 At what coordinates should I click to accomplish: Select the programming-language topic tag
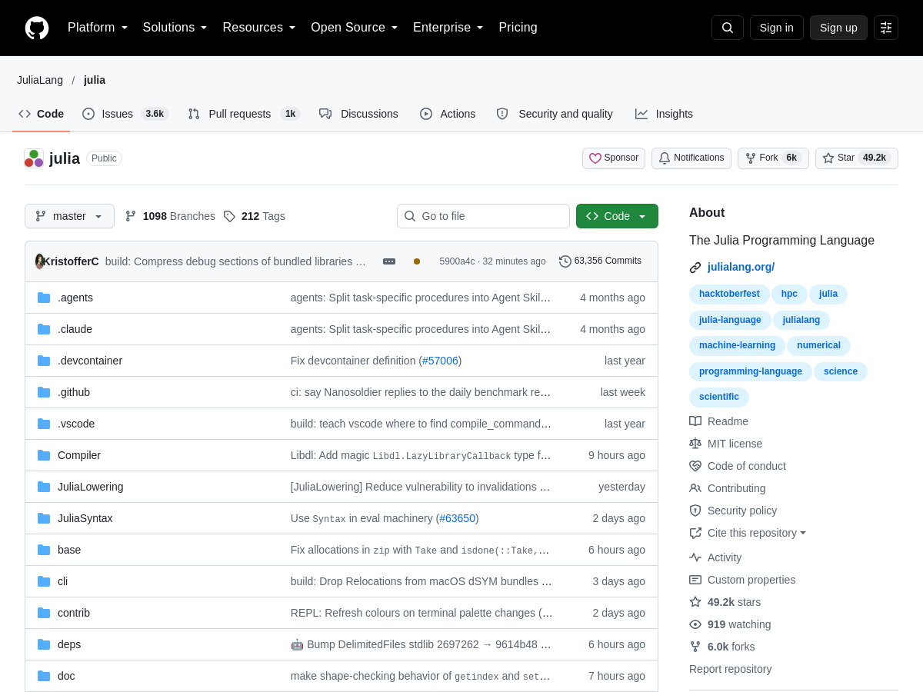(x=751, y=371)
